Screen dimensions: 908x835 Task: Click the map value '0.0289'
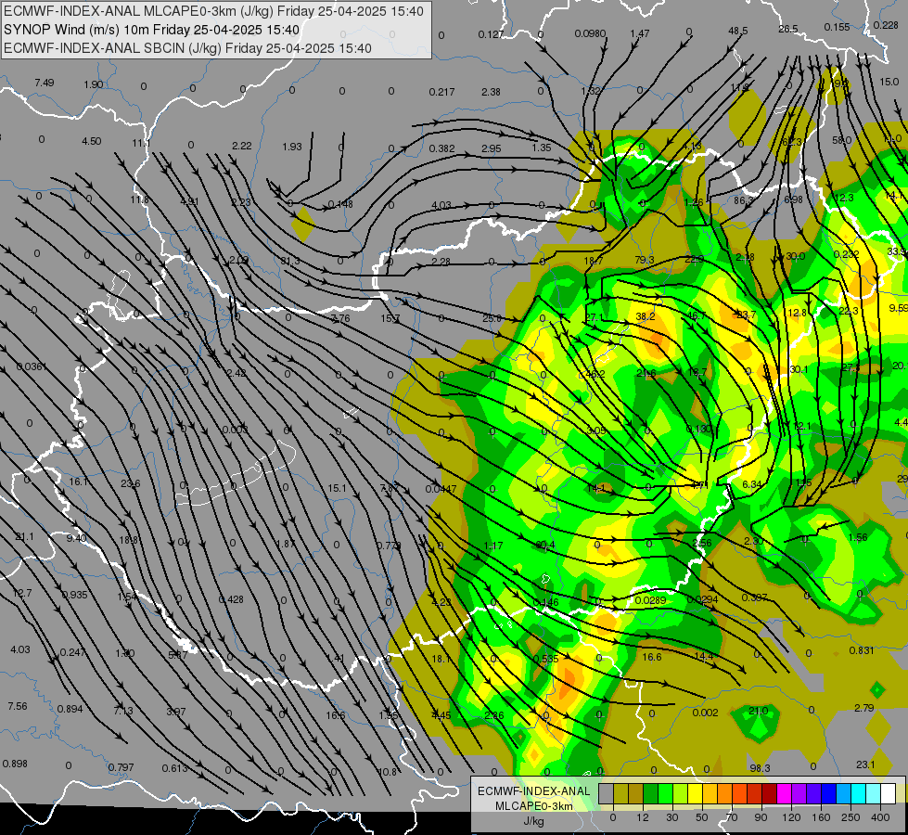(x=650, y=600)
